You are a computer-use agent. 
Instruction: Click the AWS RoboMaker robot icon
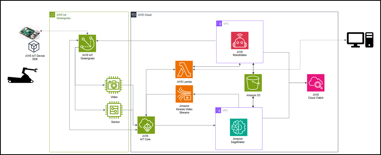click(x=240, y=40)
